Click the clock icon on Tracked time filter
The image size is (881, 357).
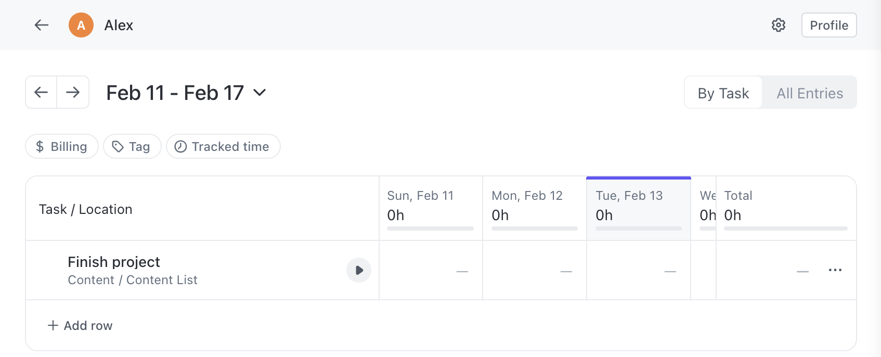click(x=180, y=146)
